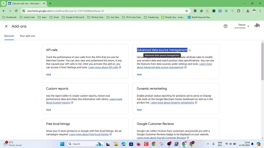This screenshot has height=148, width=264.
Task: Open the Freelancing bookmarks folder
Action: (x=151, y=17)
